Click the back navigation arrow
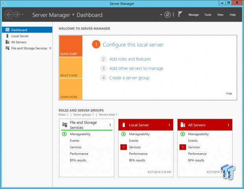244x189 pixels. coord(9,15)
